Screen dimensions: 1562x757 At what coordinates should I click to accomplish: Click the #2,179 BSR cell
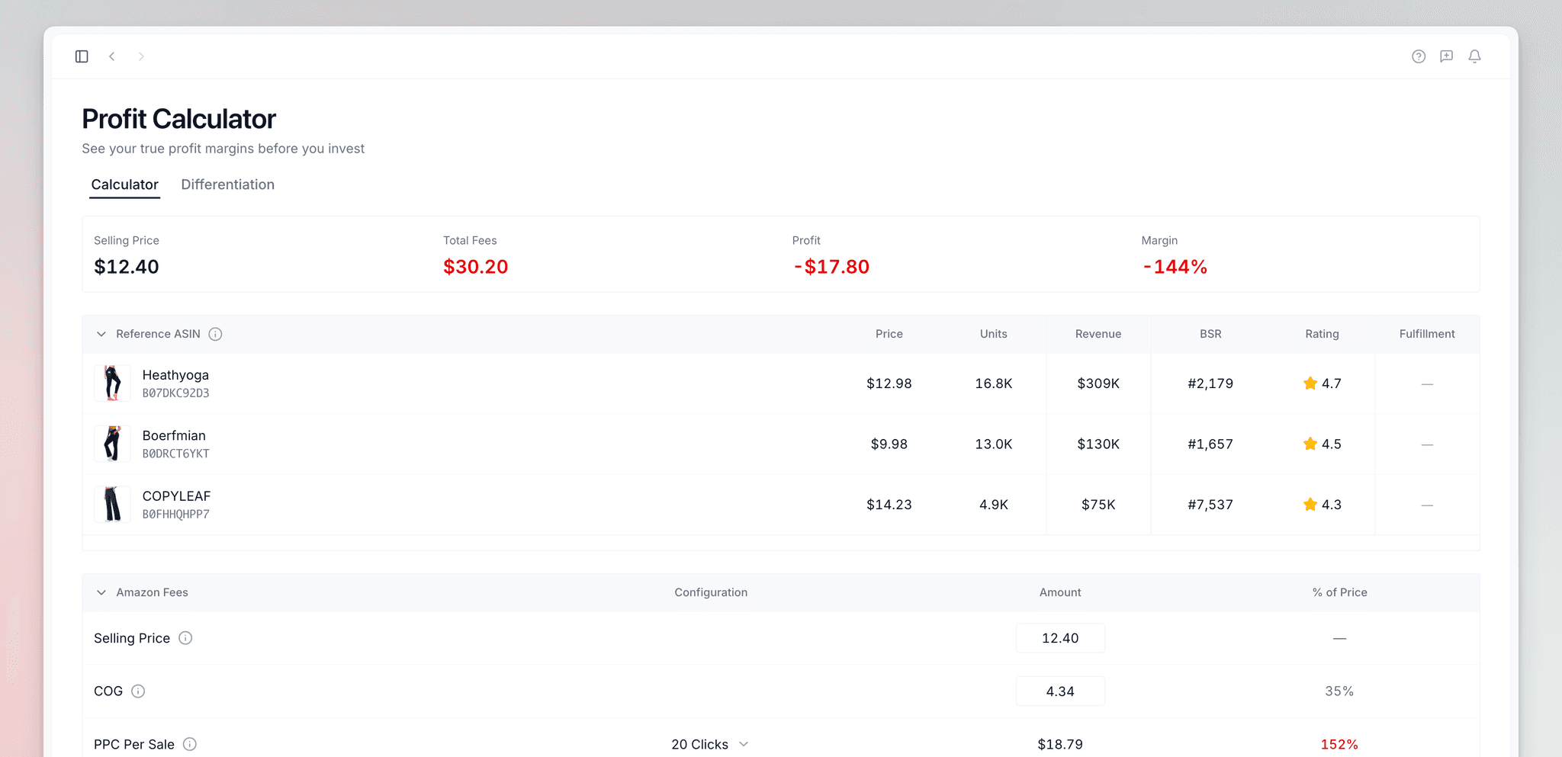coord(1210,383)
